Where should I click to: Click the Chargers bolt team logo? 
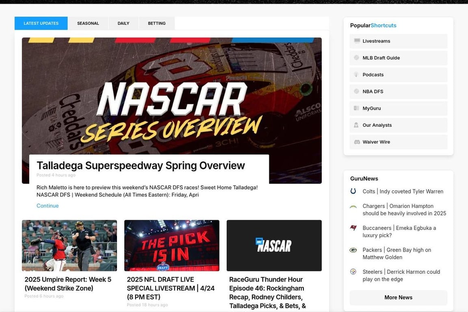click(353, 206)
